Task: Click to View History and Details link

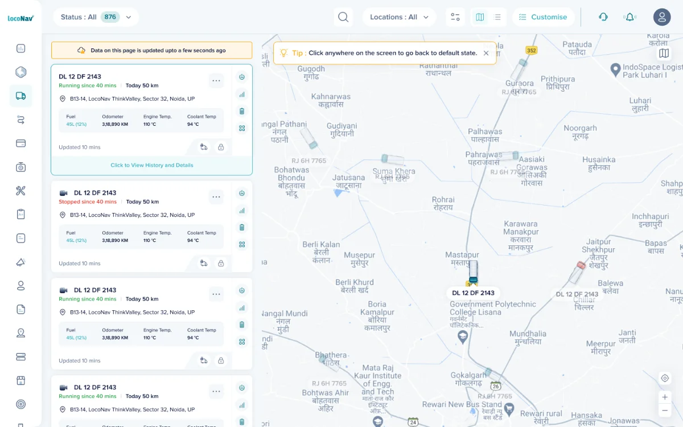Action: pyautogui.click(x=152, y=165)
